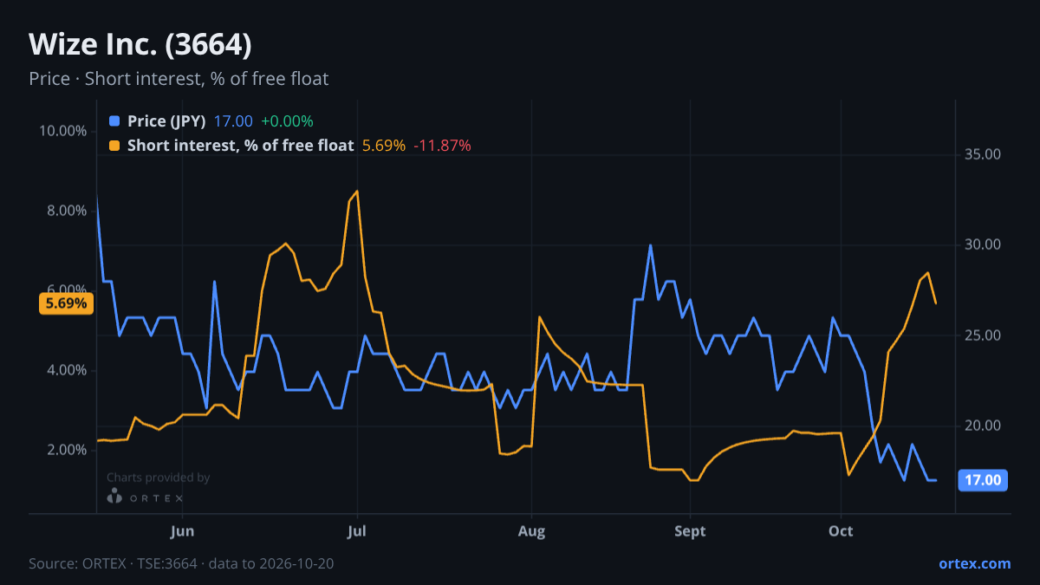Click the orange 5.69% axis marker badge
Viewport: 1040px width, 585px height.
pos(65,303)
